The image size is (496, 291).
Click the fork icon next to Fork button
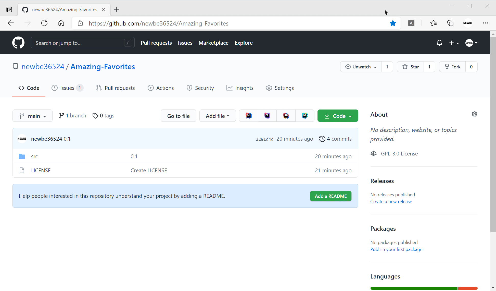point(447,67)
